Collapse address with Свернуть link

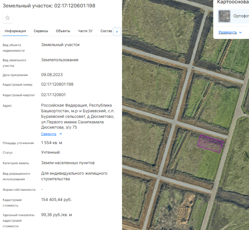point(49,134)
